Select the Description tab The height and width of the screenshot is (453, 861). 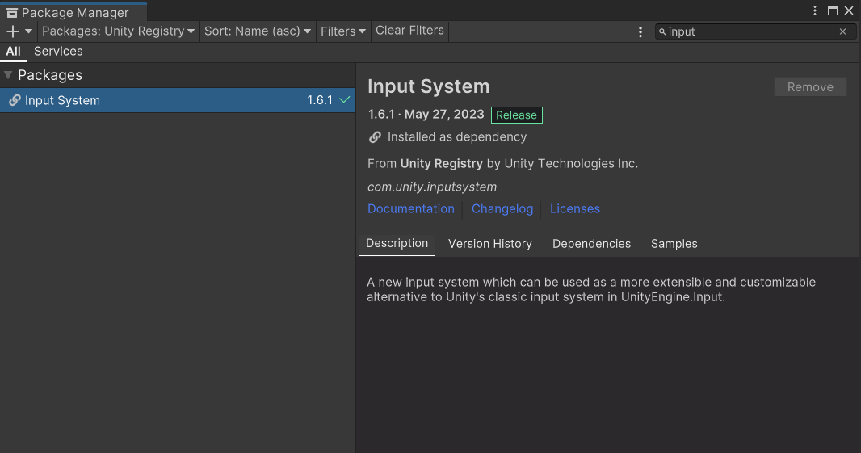pos(397,243)
